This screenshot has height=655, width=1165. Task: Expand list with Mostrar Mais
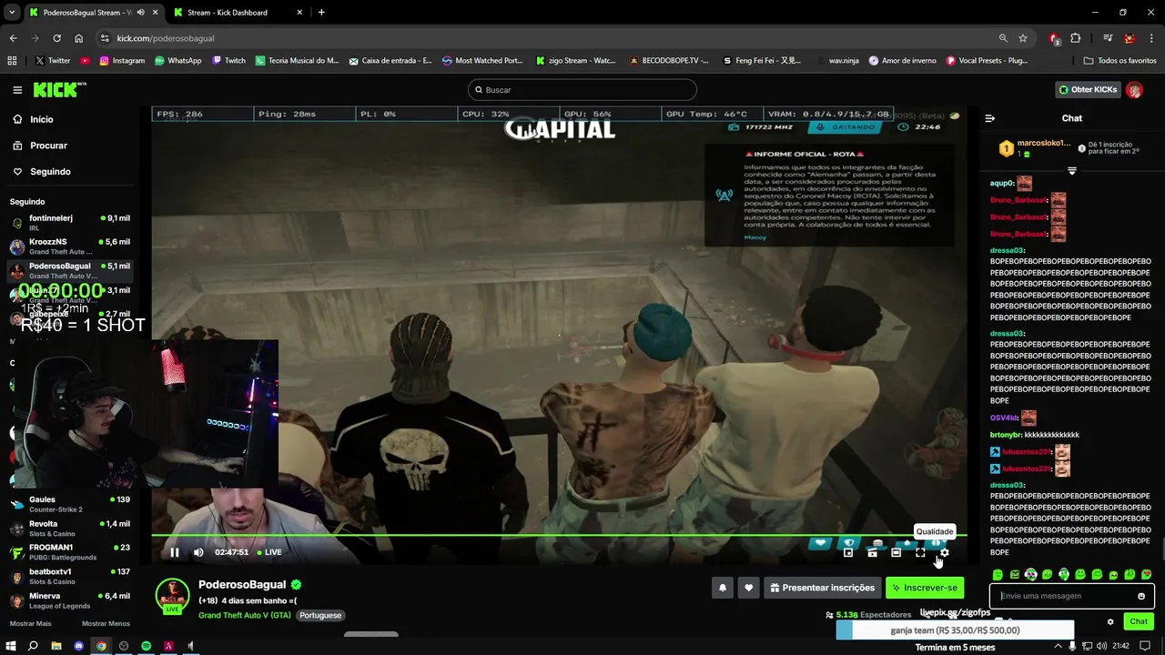tap(31, 623)
